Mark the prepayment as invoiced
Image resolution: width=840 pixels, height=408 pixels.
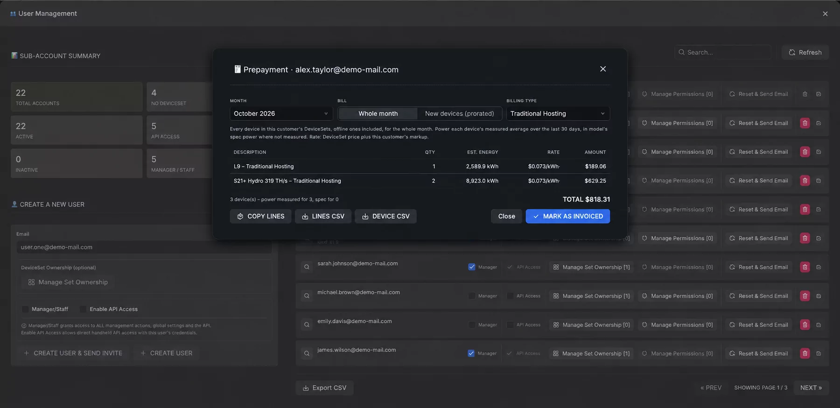(x=568, y=216)
